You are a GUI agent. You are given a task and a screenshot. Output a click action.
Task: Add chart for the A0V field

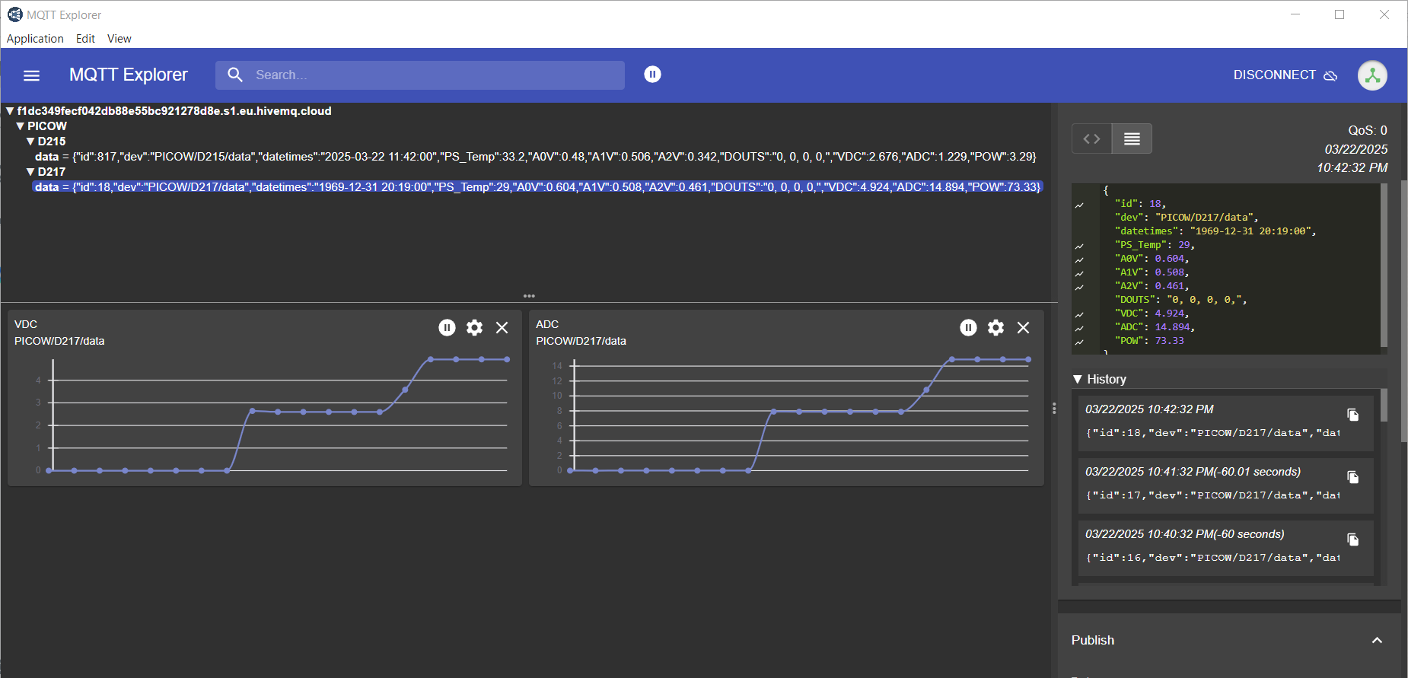point(1079,259)
